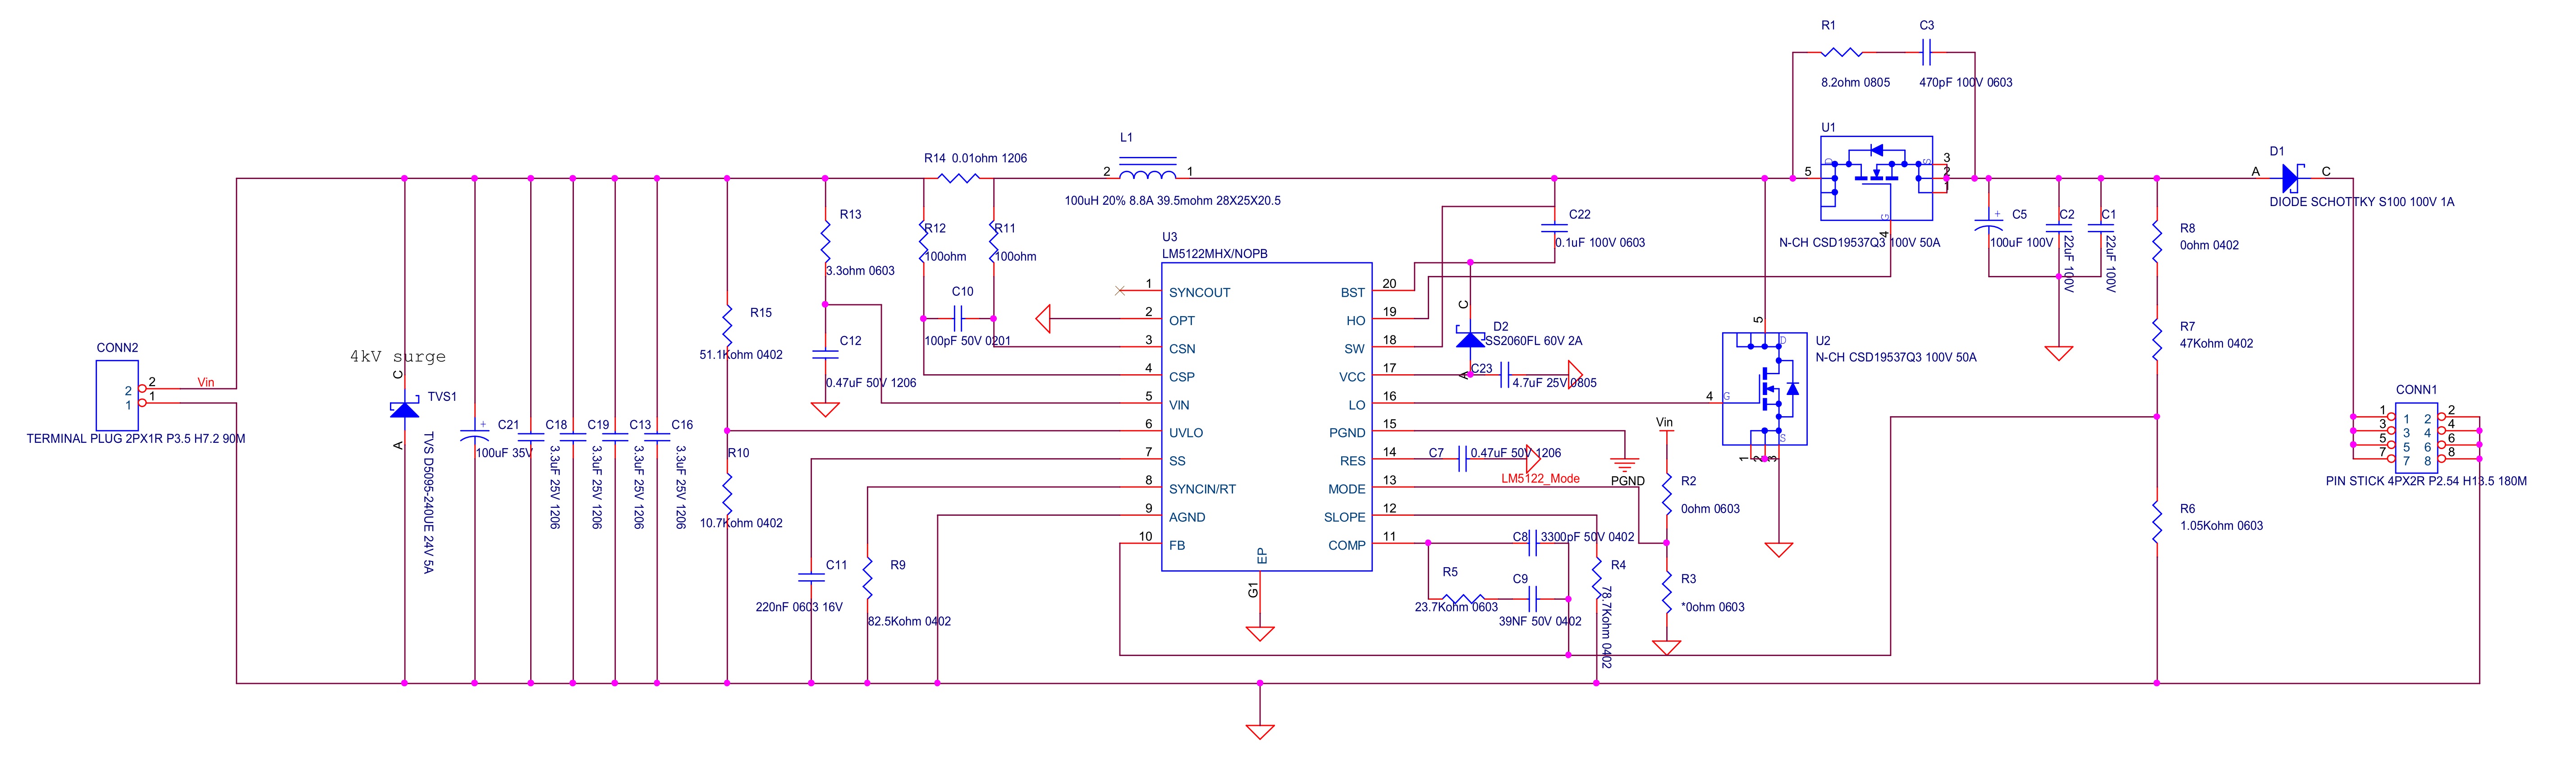Viewport: 2576px width, 762px height.
Task: Click the D2 SS2060FL diode symbol
Action: pyautogui.click(x=1470, y=339)
